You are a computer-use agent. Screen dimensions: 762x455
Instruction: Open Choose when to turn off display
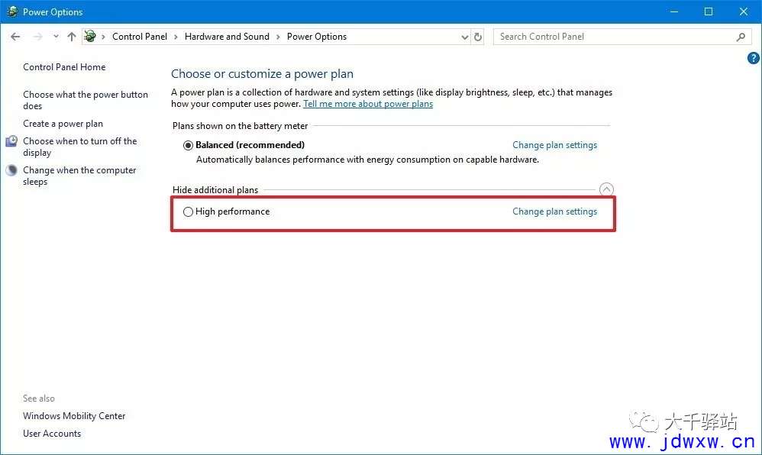[x=80, y=147]
